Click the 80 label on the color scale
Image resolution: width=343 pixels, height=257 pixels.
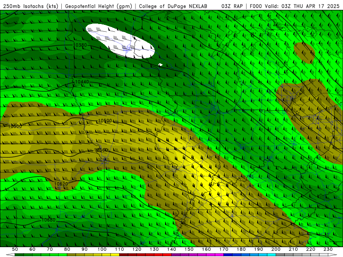[67, 249]
